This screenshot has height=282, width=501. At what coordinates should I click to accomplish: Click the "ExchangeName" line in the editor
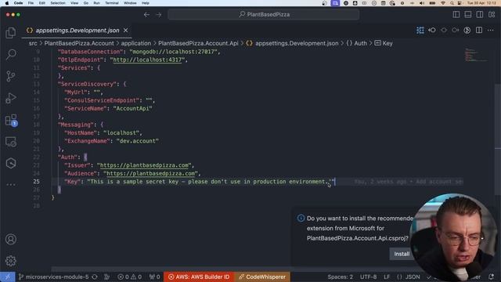111,141
